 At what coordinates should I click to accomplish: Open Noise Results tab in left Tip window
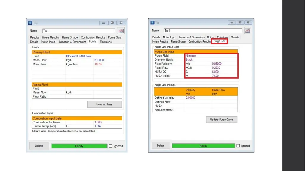click(50, 37)
